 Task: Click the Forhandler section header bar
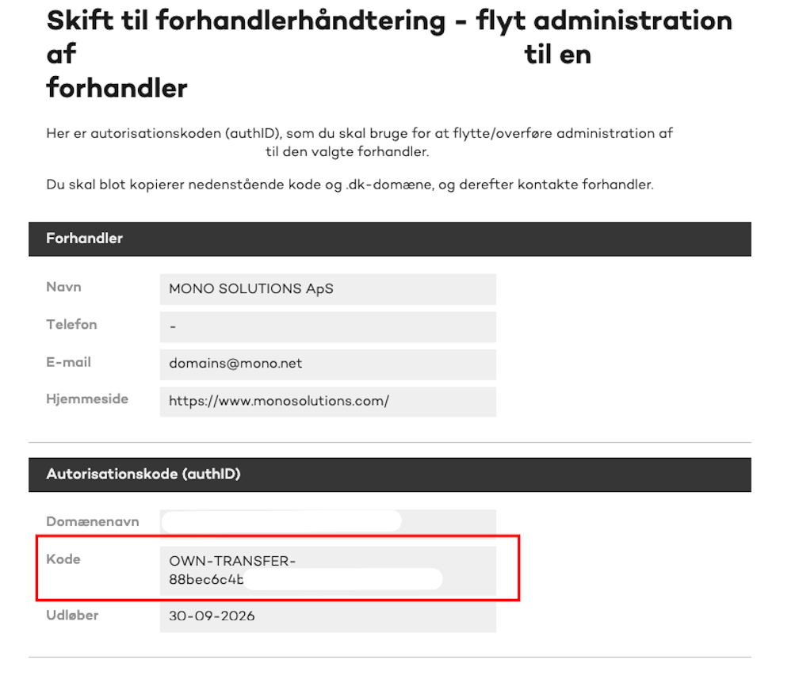click(390, 238)
